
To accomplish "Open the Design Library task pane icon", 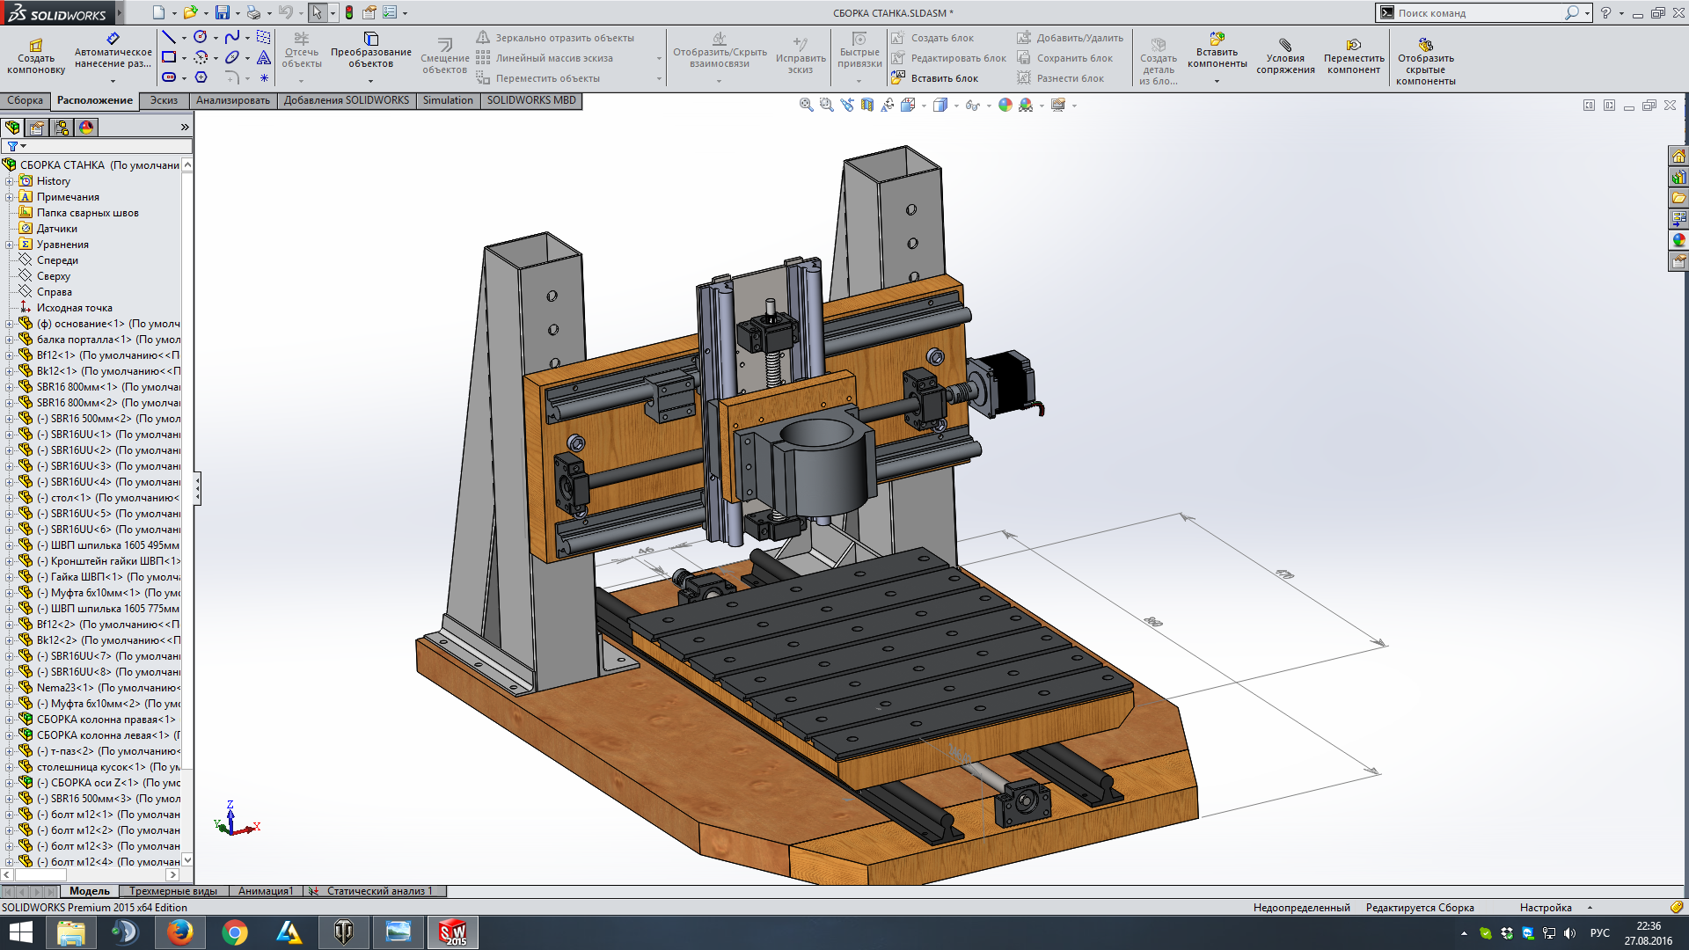I will (x=1678, y=177).
